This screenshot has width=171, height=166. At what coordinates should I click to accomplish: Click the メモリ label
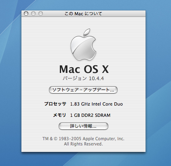pos(59,115)
